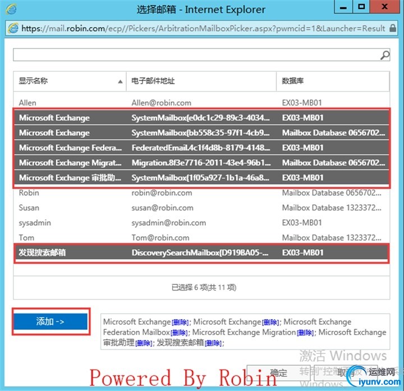The image size is (404, 391).
Task: Select the Tom mailbox row
Action: point(201,237)
